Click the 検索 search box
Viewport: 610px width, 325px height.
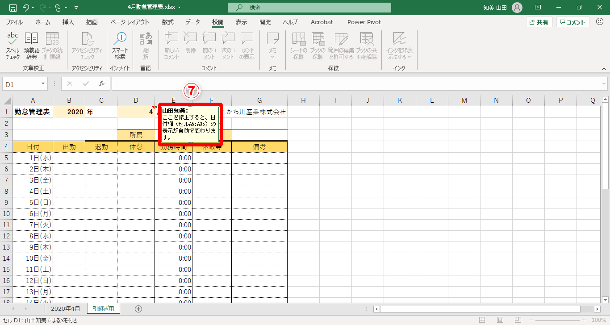tap(309, 8)
